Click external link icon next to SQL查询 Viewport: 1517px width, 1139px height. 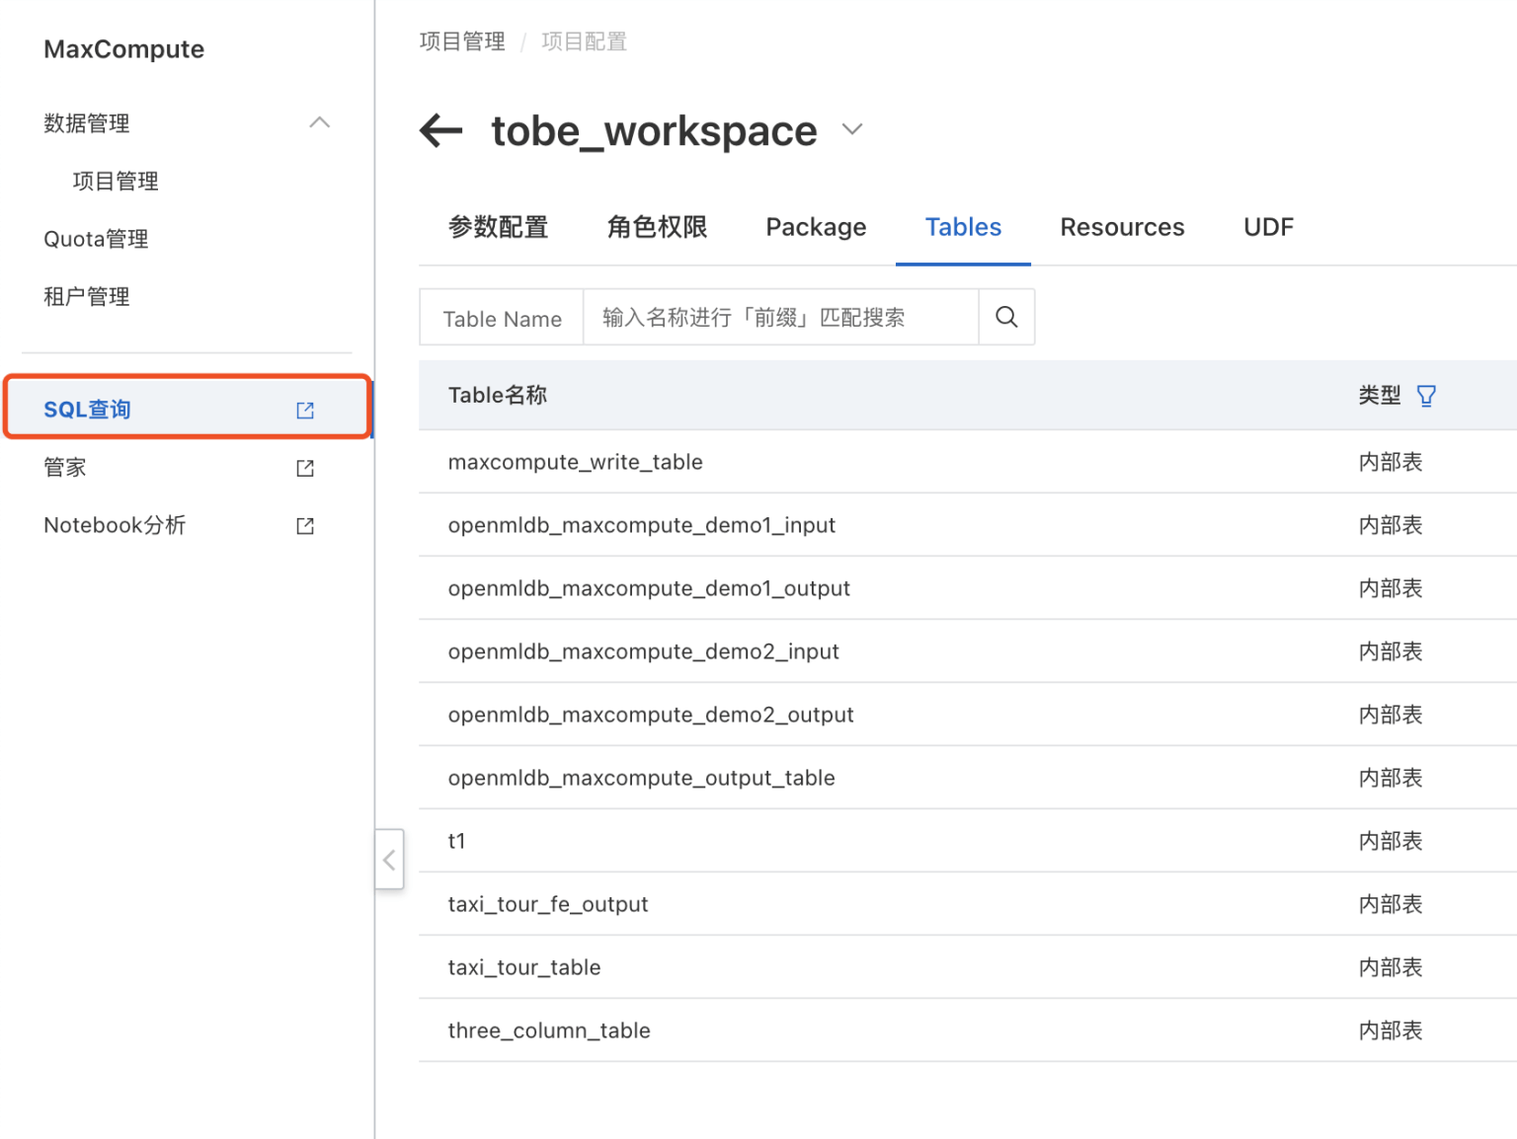coord(305,410)
